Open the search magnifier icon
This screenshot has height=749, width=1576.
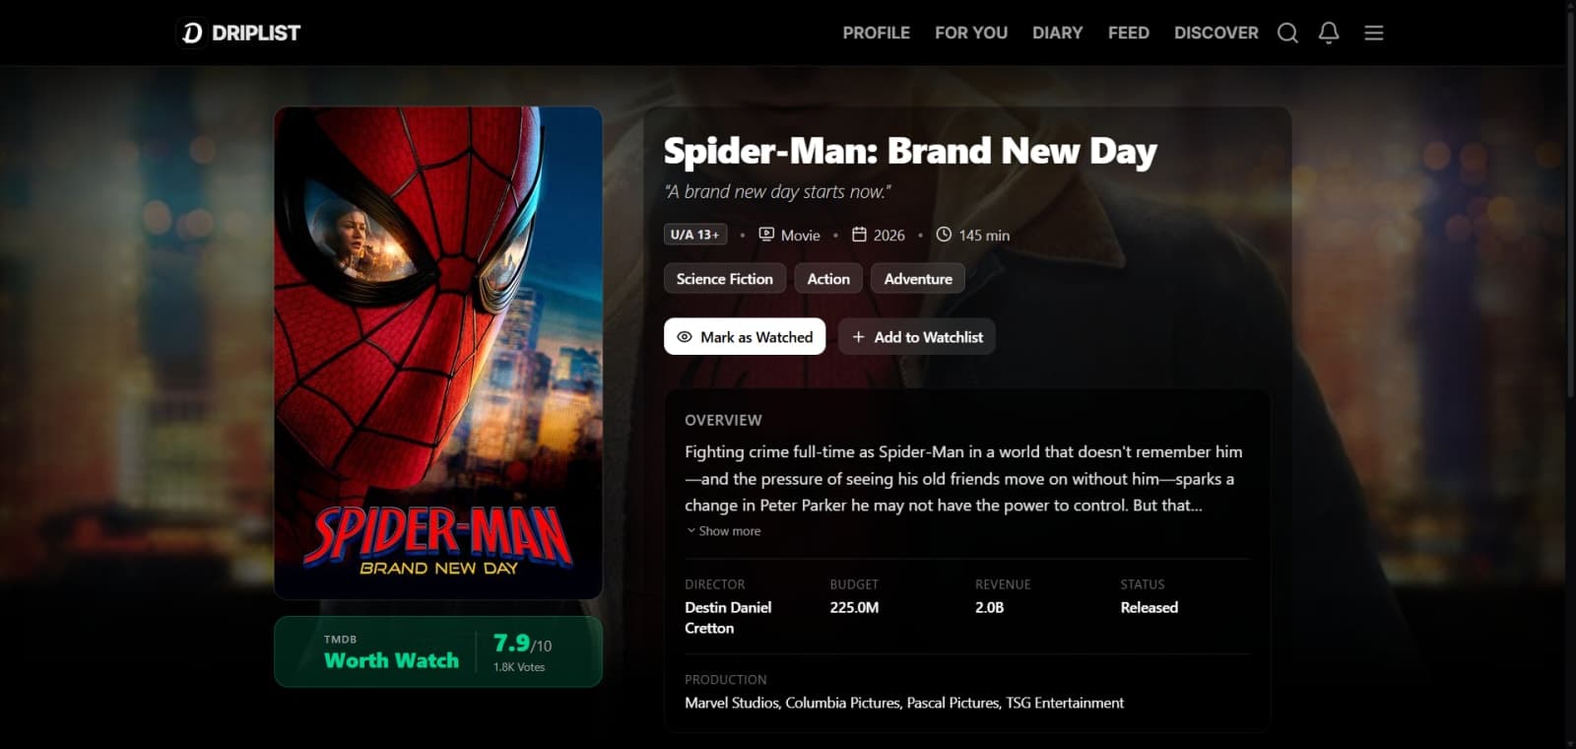coord(1287,33)
